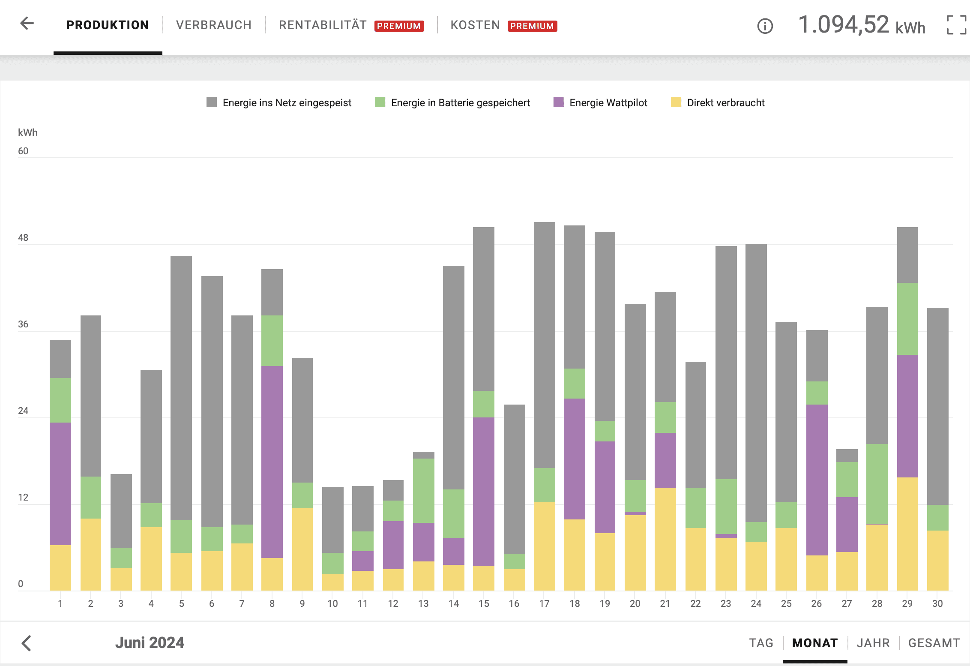970x666 pixels.
Task: Click the green segment of day 28
Action: (x=877, y=484)
